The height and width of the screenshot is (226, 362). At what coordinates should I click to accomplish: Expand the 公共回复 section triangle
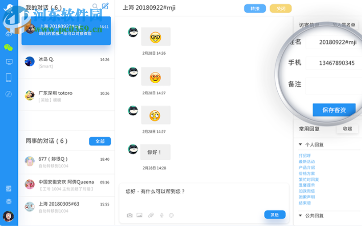click(x=300, y=215)
